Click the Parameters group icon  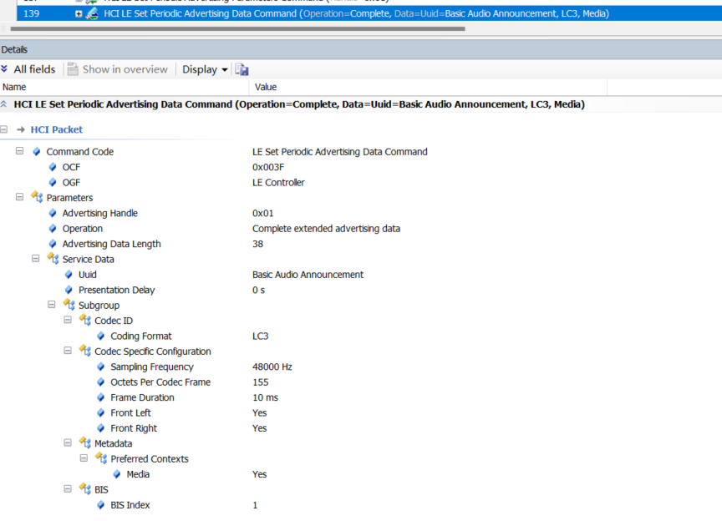coord(37,198)
